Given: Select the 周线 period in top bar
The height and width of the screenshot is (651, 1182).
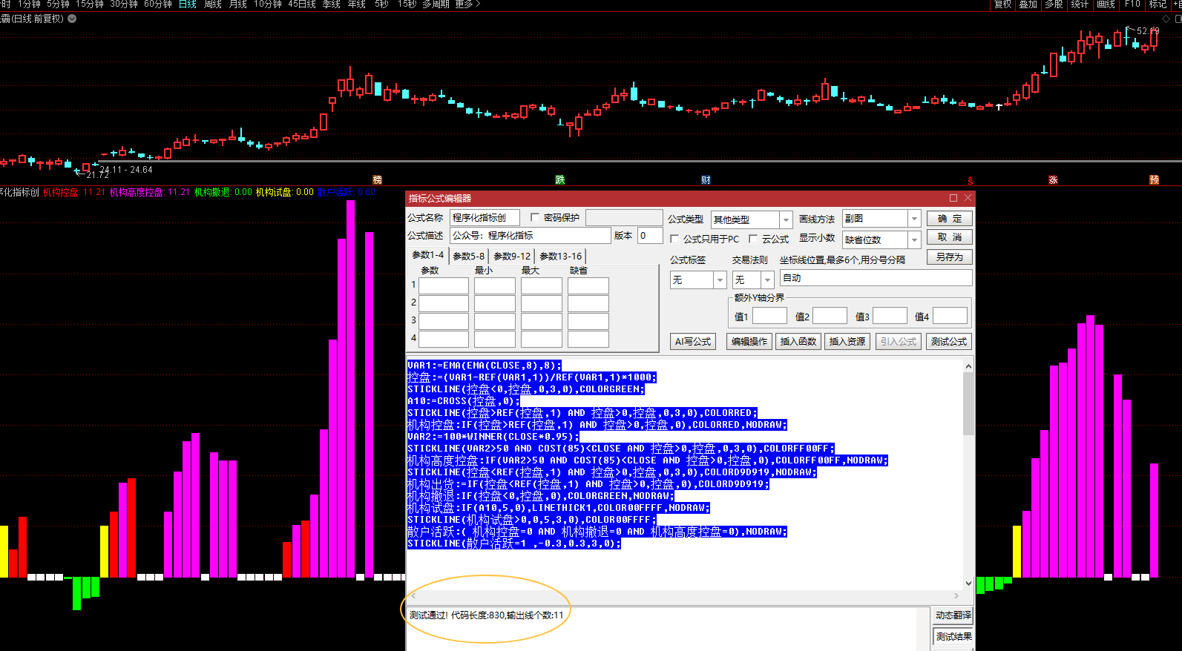Looking at the screenshot, I should click(x=213, y=4).
